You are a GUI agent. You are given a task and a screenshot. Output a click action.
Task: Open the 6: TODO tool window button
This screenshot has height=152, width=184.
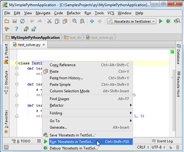[x=21, y=141]
